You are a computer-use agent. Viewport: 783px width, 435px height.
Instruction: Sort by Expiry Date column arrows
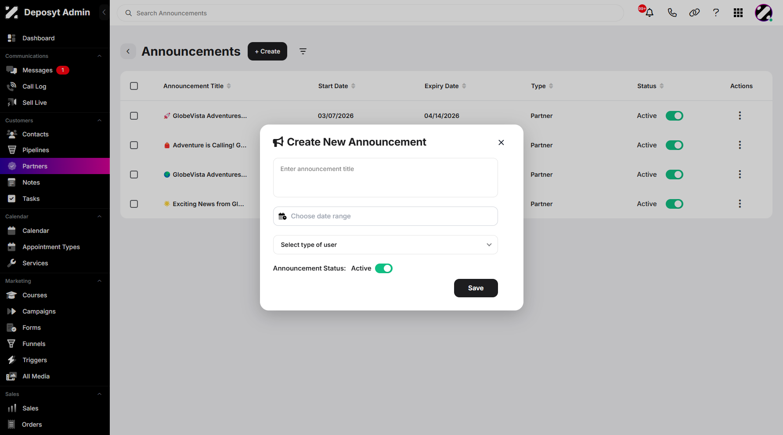[x=464, y=86]
